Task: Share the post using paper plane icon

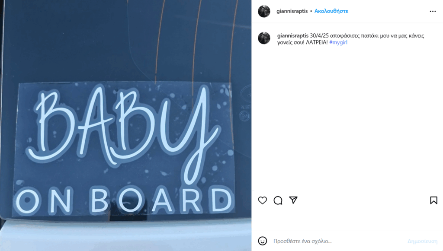Action: click(293, 200)
